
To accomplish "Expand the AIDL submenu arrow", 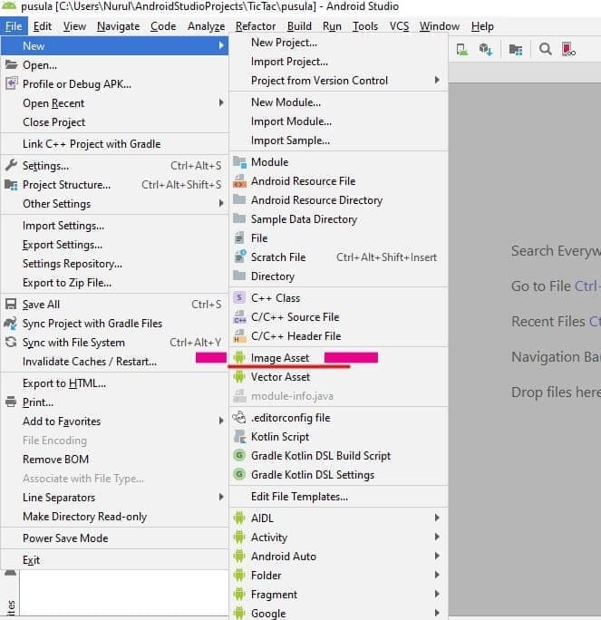I will tap(437, 518).
